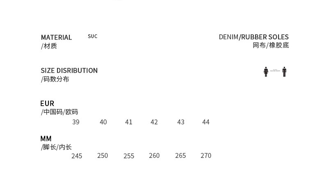Choose EUR size 44
324x171 pixels.
(206, 122)
